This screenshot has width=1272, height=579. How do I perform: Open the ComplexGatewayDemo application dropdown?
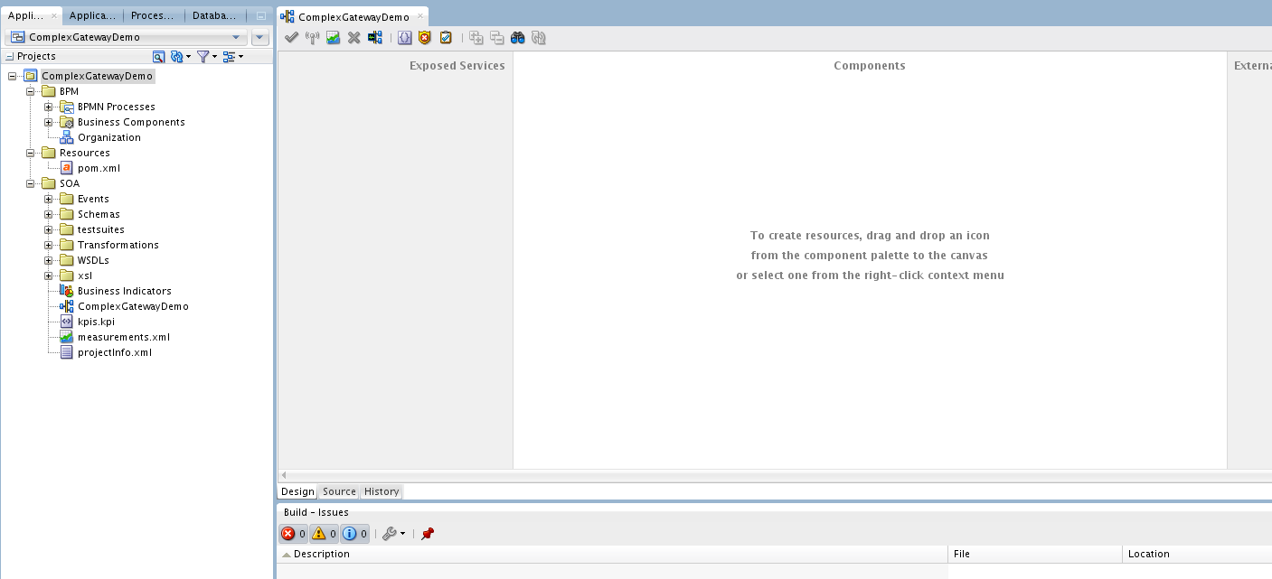pyautogui.click(x=236, y=37)
